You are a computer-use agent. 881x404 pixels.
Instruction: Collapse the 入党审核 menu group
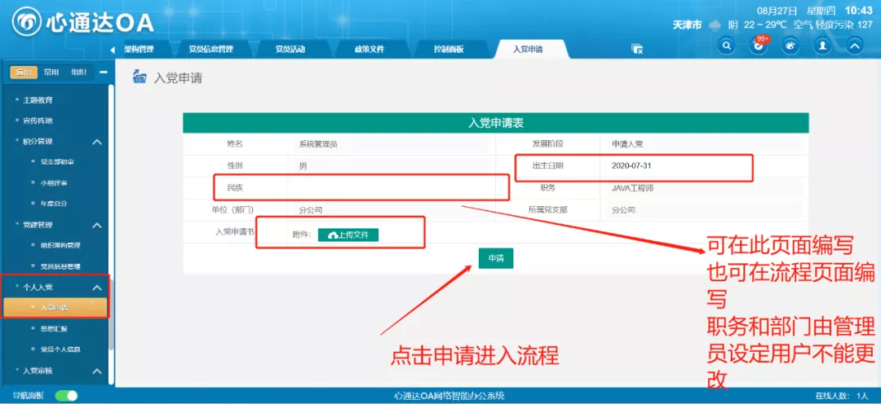(97, 371)
